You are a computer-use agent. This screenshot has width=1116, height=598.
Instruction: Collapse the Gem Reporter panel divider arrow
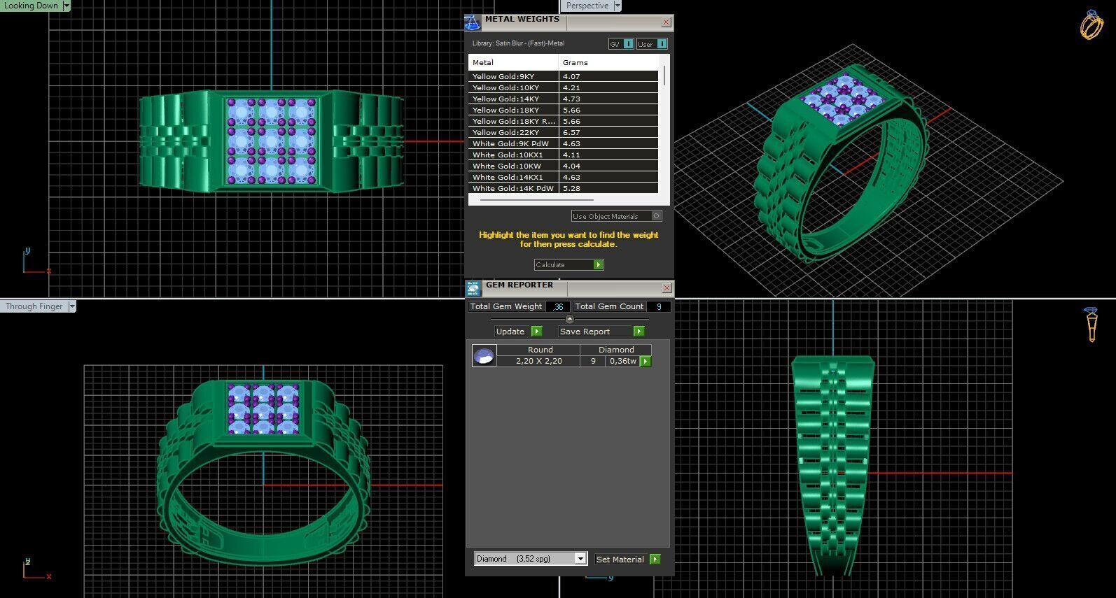click(x=569, y=319)
